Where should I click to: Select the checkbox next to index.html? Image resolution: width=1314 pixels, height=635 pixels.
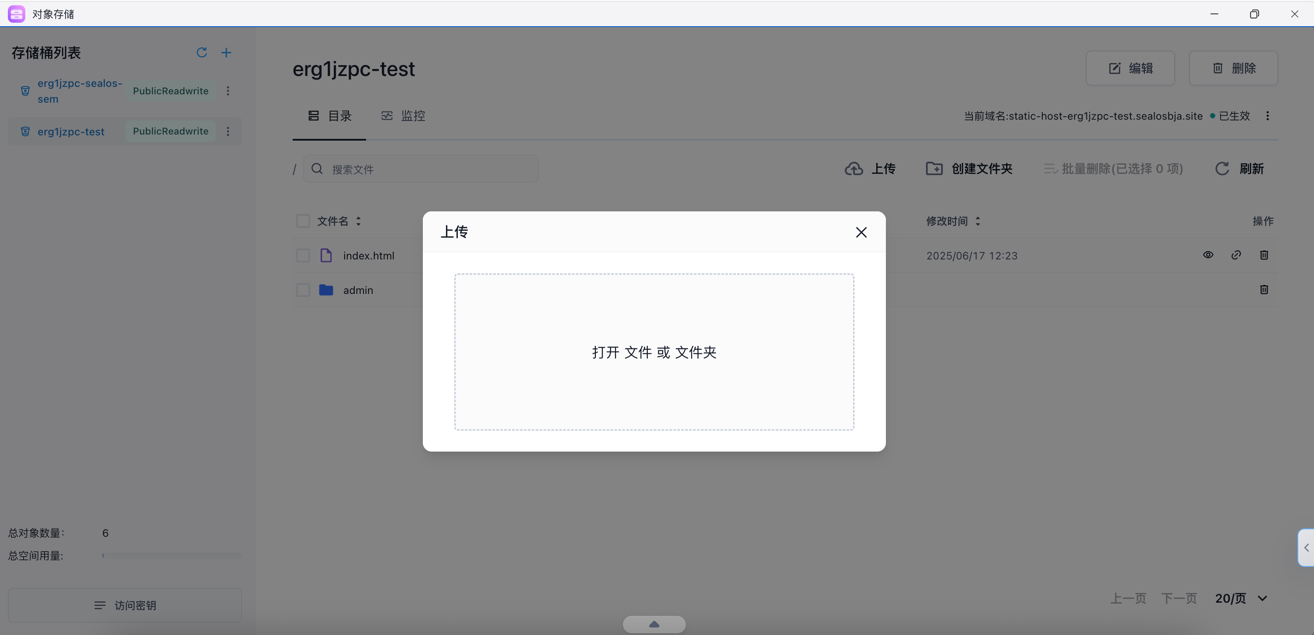(x=304, y=255)
